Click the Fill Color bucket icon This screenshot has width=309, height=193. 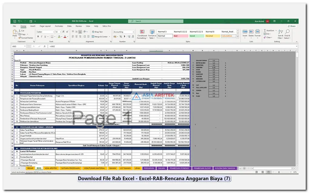click(x=59, y=37)
